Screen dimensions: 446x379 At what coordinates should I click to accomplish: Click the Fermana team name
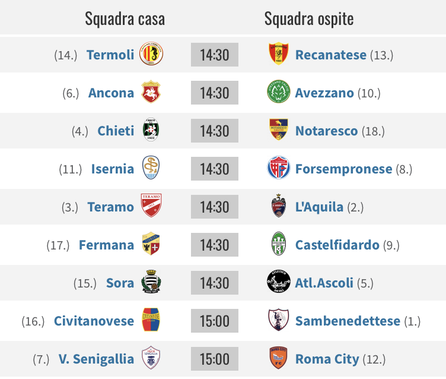coord(106,245)
